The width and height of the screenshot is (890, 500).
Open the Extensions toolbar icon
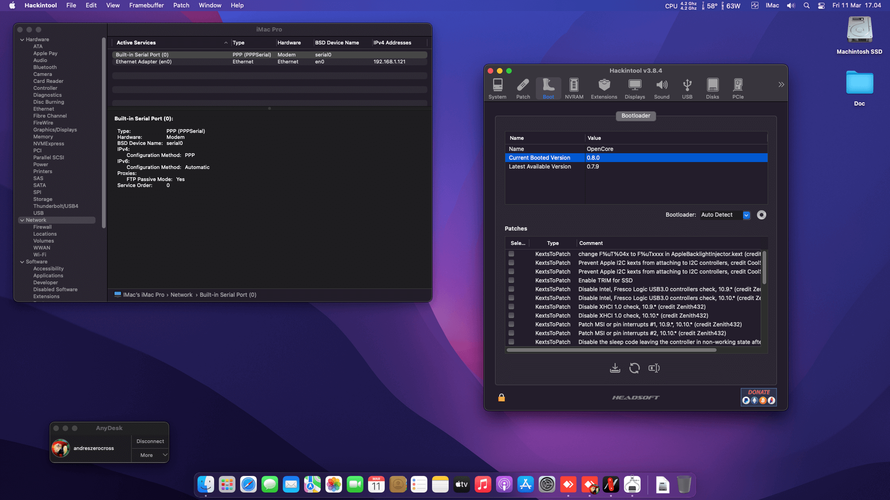(x=604, y=88)
